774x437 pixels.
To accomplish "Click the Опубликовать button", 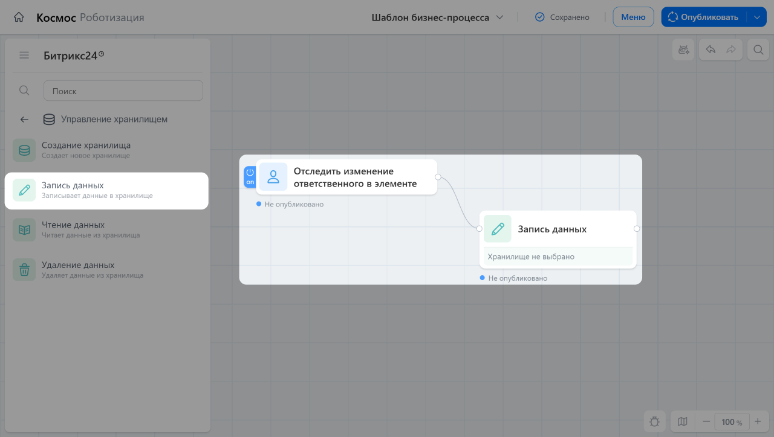I will pyautogui.click(x=703, y=17).
